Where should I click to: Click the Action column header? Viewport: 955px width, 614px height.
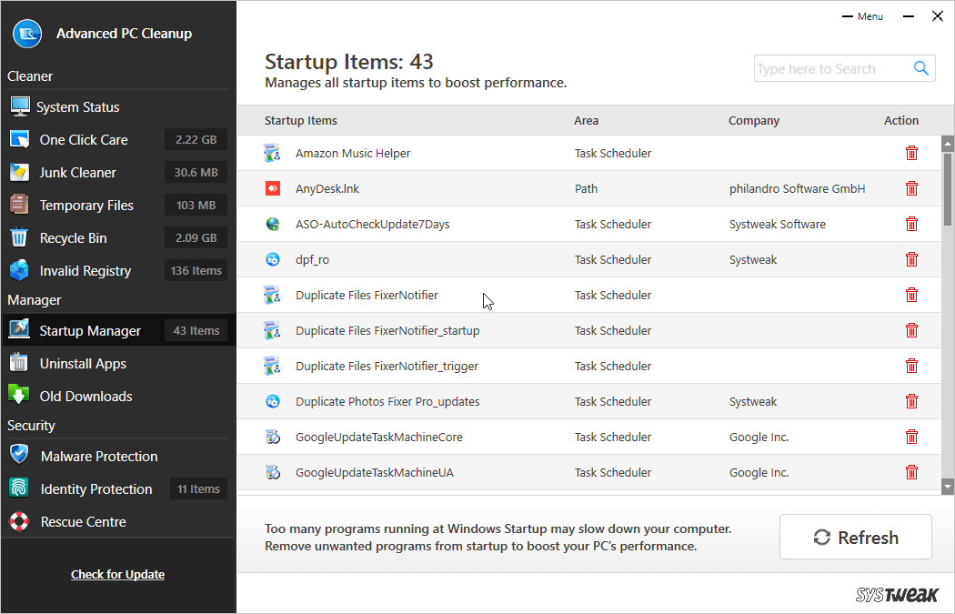click(900, 120)
